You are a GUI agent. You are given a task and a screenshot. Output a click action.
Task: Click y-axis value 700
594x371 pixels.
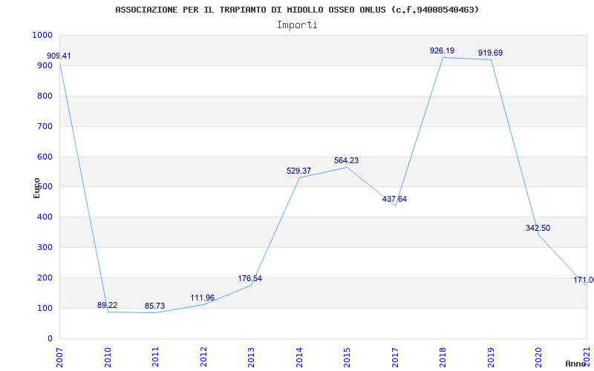click(x=45, y=126)
